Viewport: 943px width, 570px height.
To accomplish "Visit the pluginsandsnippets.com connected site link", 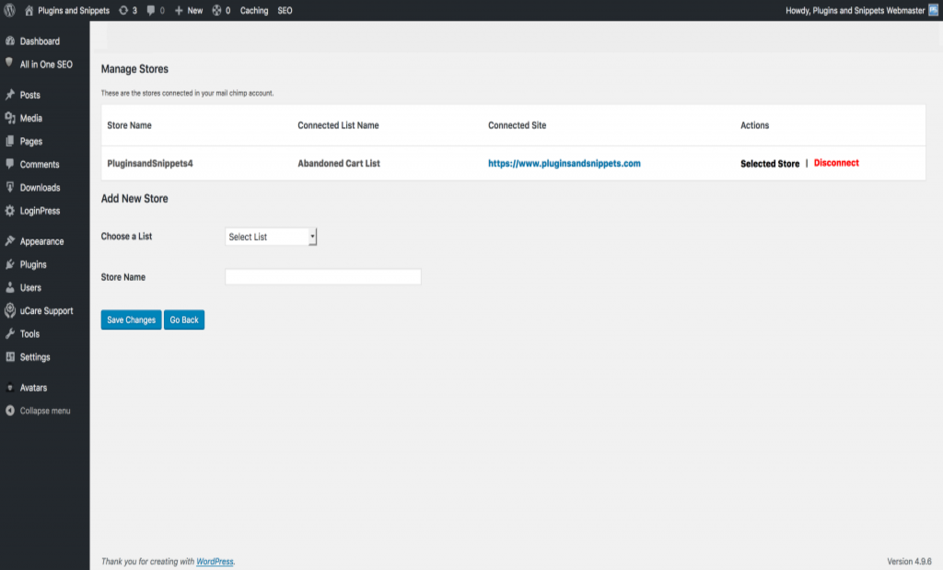I will [564, 162].
